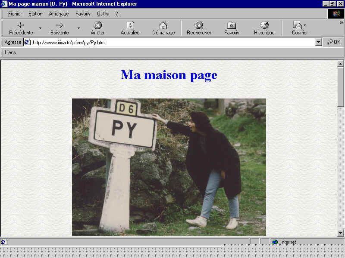Click the vertical scrollbar up arrow
345x258 pixels.
pos(340,64)
